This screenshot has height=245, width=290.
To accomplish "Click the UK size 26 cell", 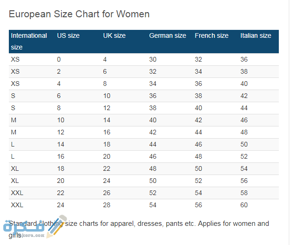I will pos(107,193).
